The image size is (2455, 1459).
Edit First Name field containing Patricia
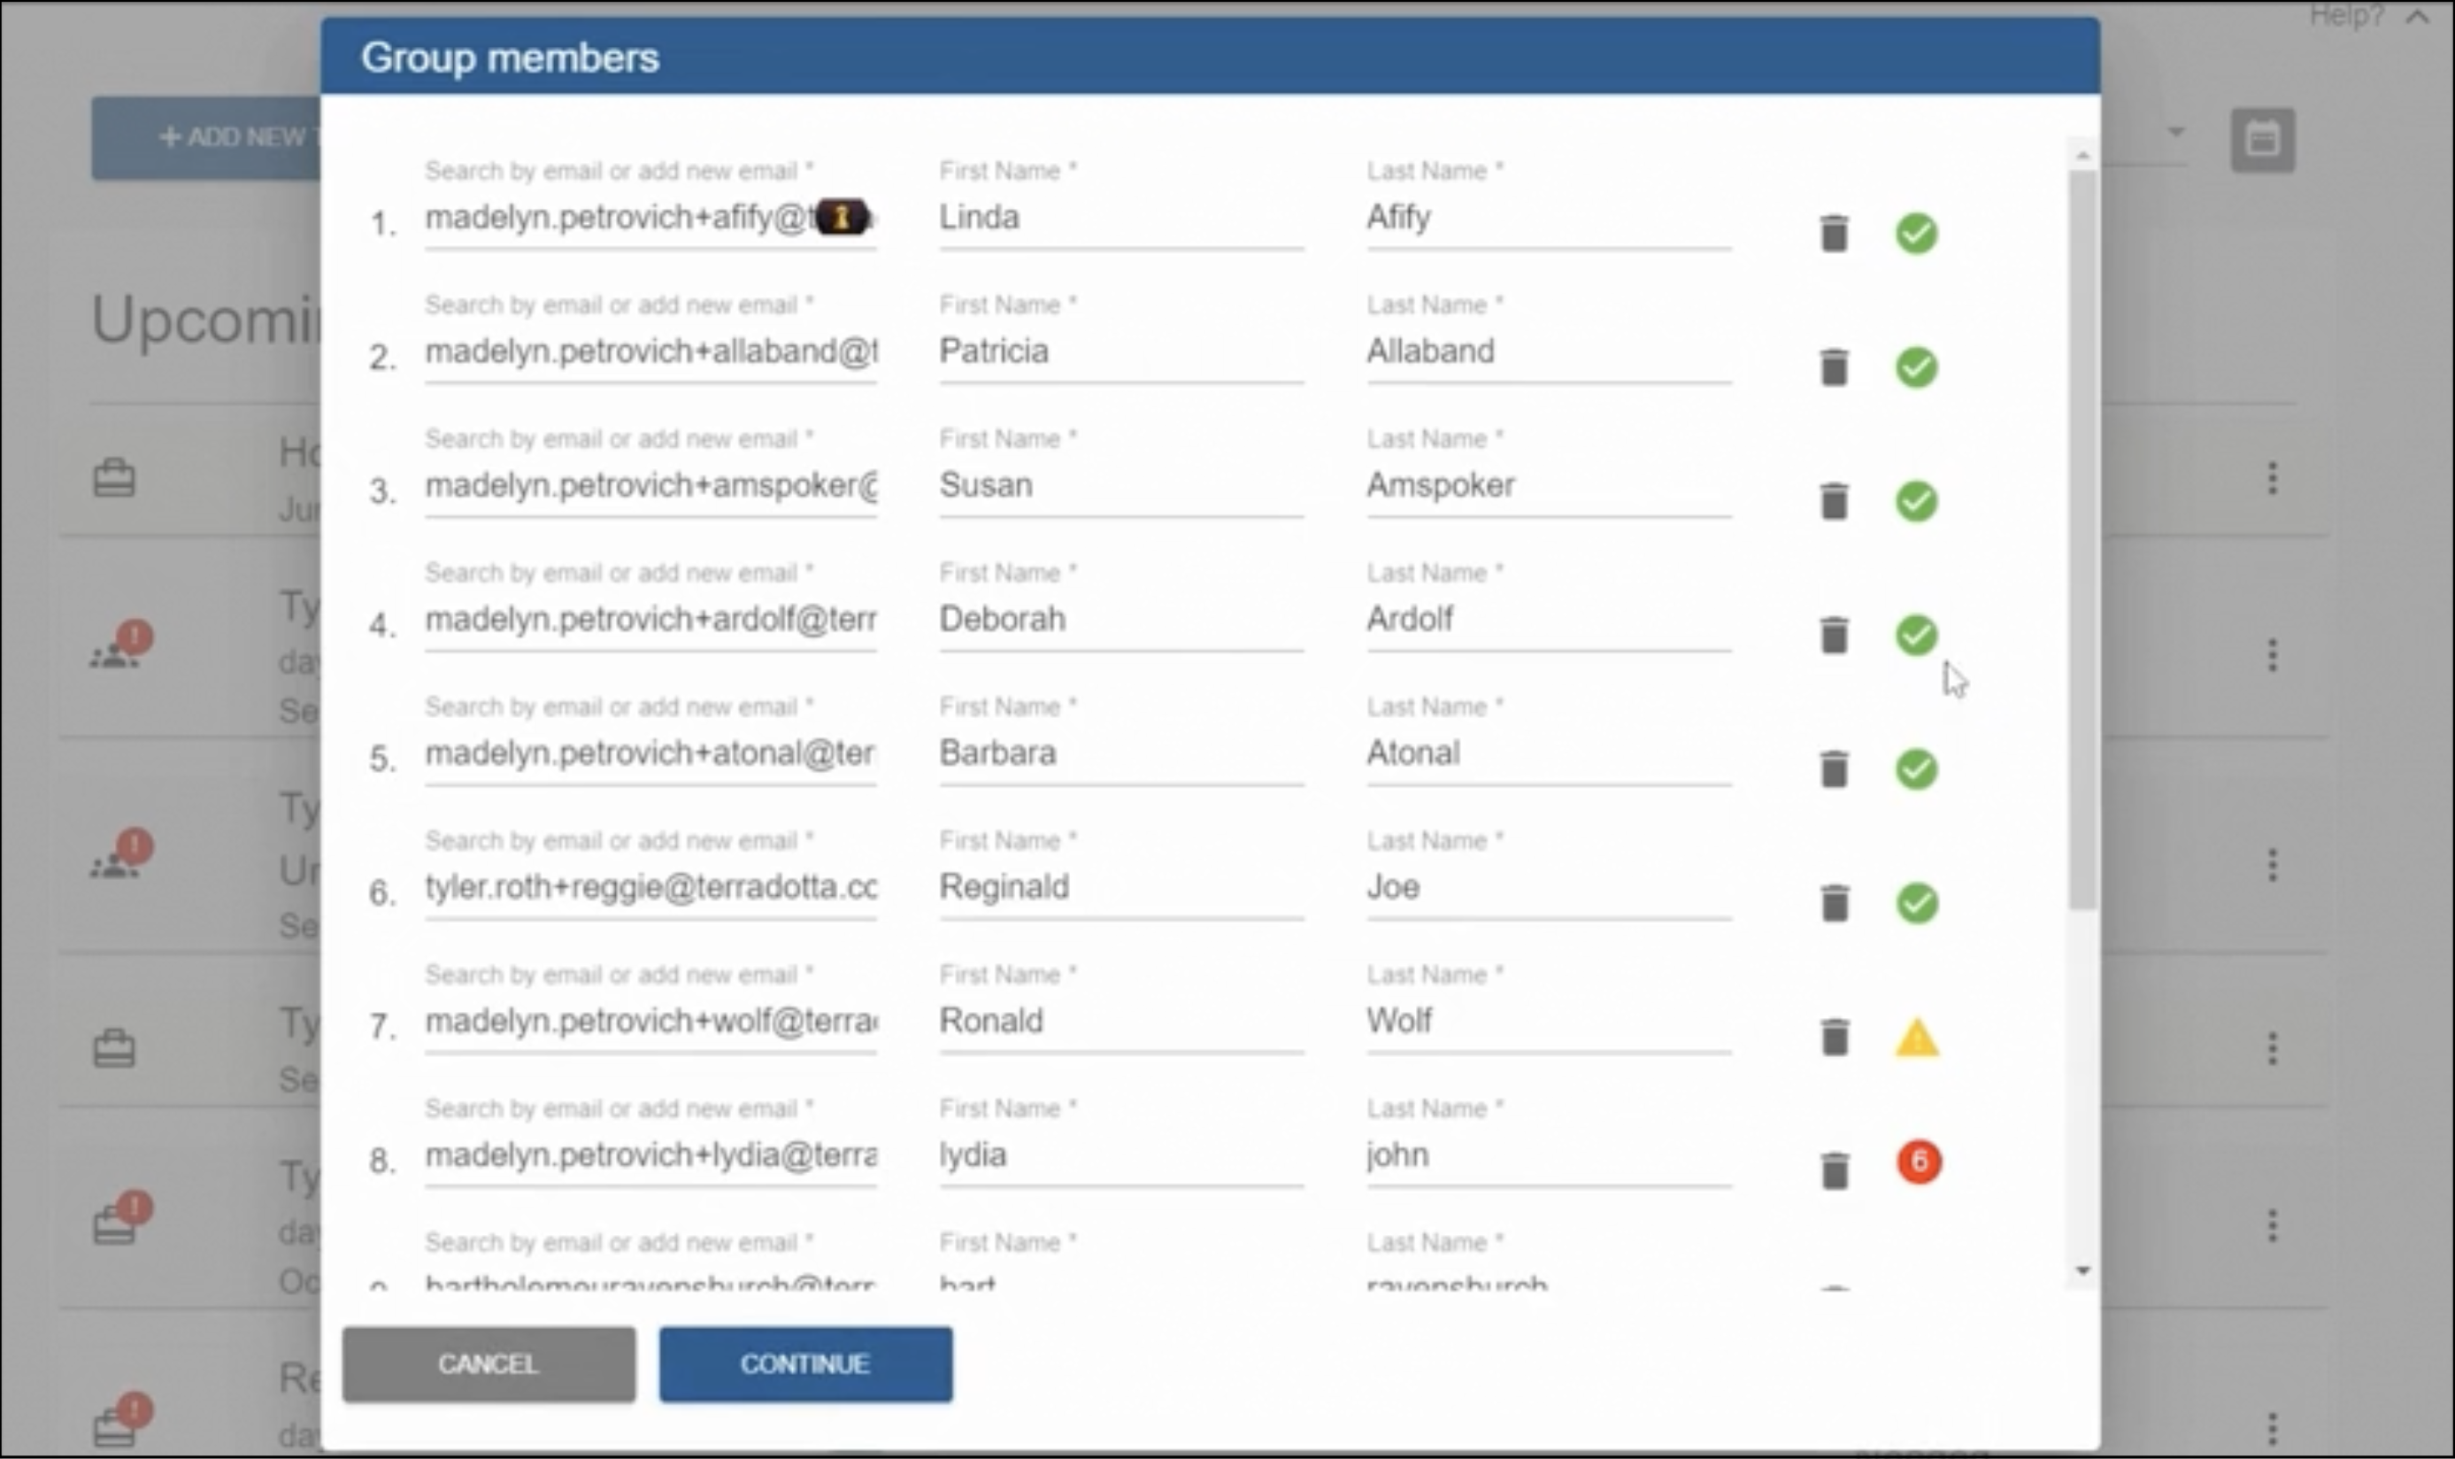[1121, 351]
